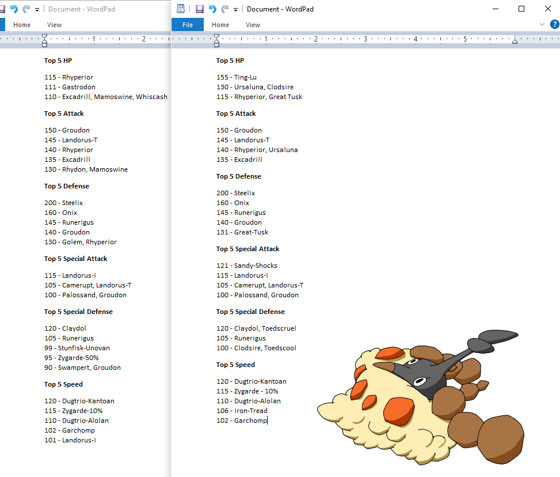Select Home tab in left WordPad window

22,25
